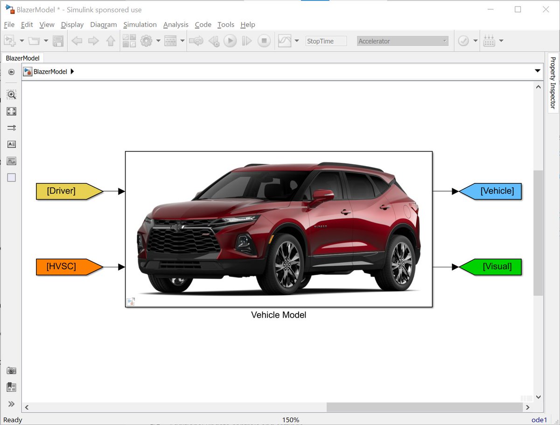Image resolution: width=560 pixels, height=425 pixels.
Task: Expand the Model Explorer dropdown arrow
Action: click(x=182, y=41)
